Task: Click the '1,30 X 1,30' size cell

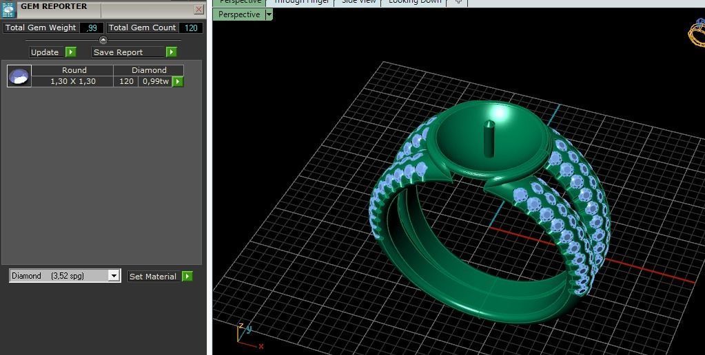Action: click(x=73, y=81)
